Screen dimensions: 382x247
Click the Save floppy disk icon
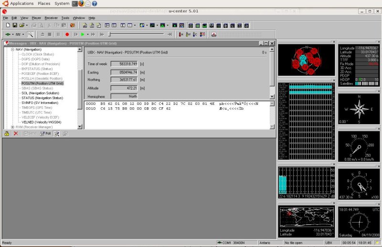[15, 25]
